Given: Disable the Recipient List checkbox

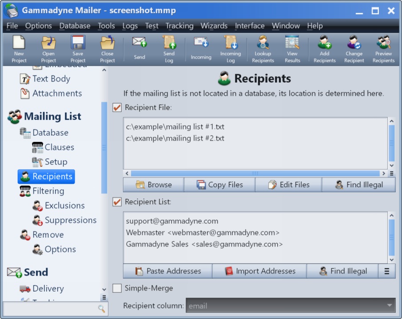Looking at the screenshot, I should pos(117,202).
